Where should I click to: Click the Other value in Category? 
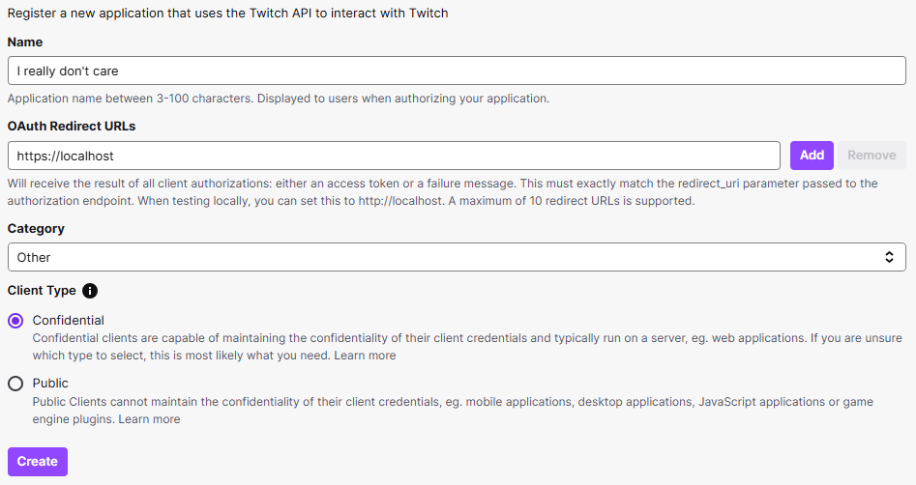[33, 257]
